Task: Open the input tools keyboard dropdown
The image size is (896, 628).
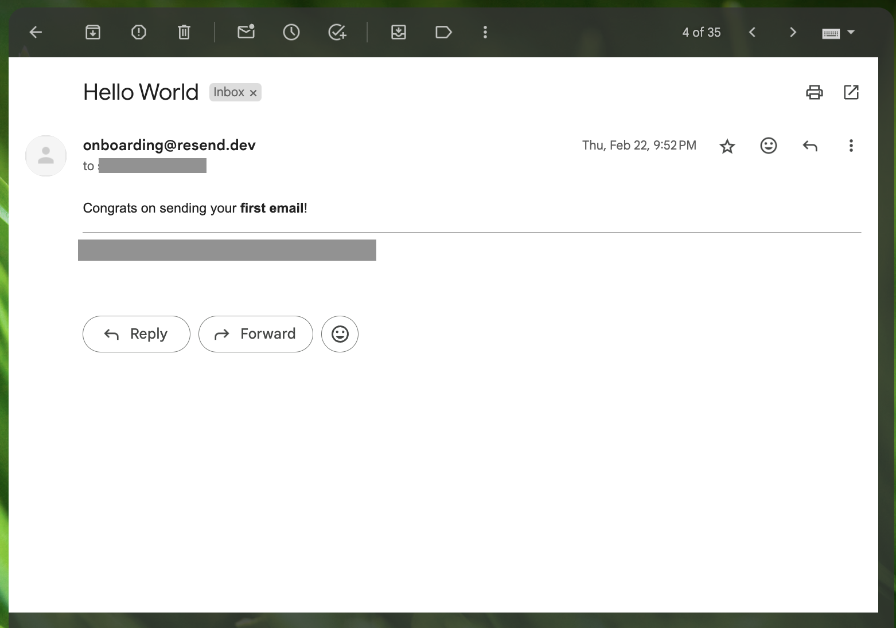Action: 838,32
